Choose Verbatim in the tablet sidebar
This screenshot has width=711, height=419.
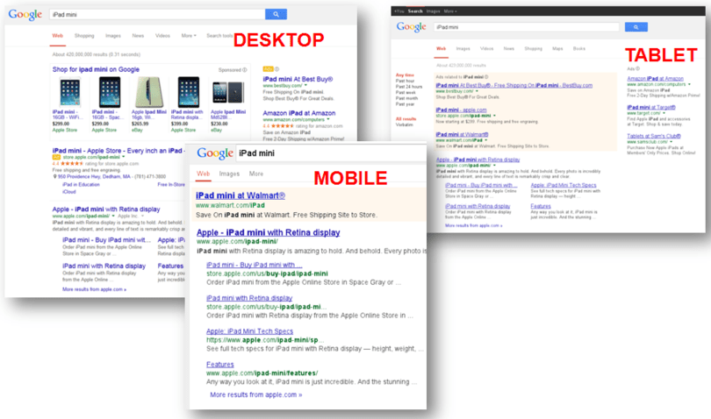[404, 124]
